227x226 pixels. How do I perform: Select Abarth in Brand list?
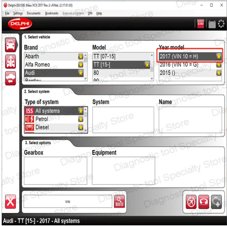point(54,56)
